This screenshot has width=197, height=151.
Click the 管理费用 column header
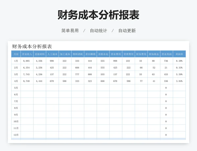tap(128, 54)
